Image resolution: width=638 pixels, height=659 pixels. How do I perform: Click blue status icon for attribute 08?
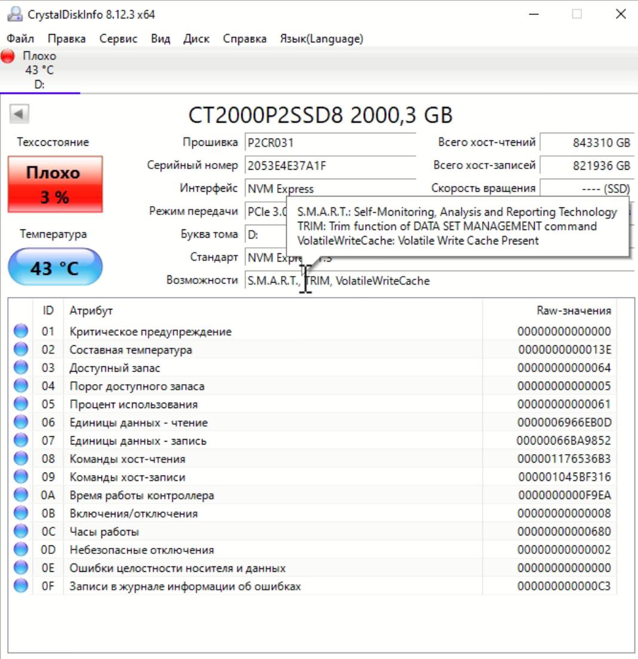(20, 458)
